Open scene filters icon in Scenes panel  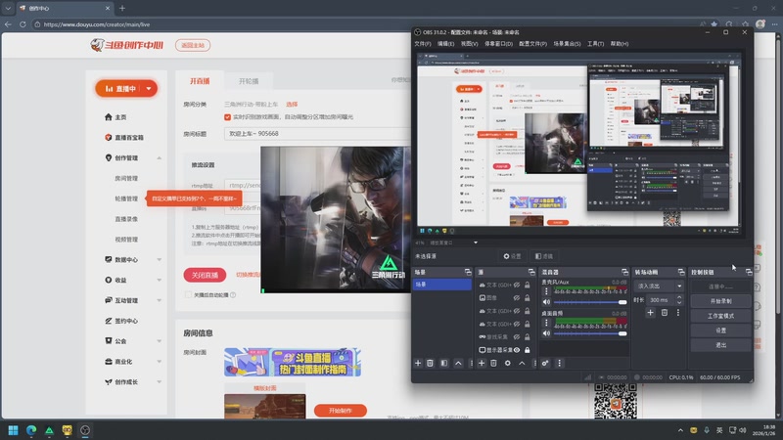click(444, 363)
